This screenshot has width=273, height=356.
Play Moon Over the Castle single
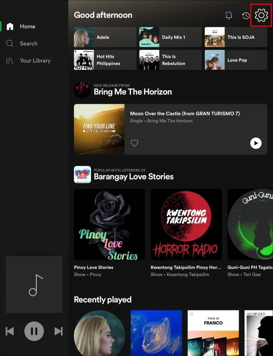click(x=256, y=143)
